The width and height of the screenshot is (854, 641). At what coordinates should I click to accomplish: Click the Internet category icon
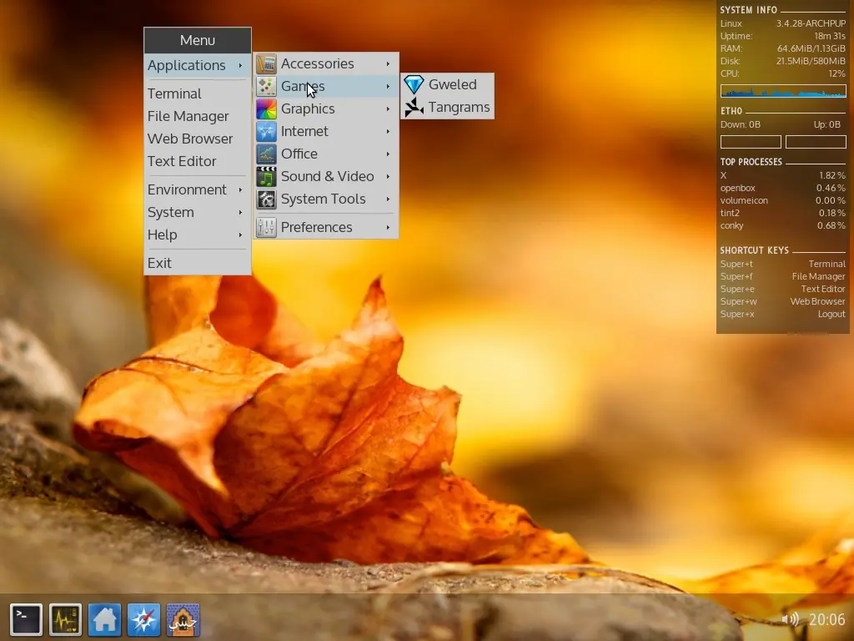pyautogui.click(x=266, y=131)
